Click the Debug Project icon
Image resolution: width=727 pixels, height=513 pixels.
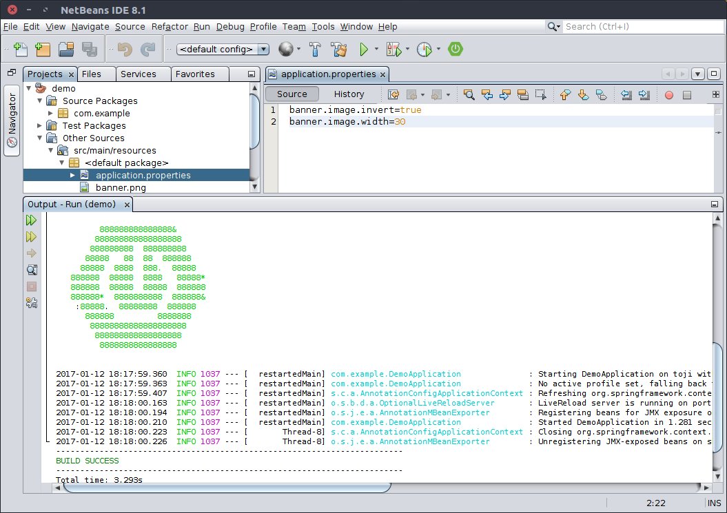[x=393, y=49]
